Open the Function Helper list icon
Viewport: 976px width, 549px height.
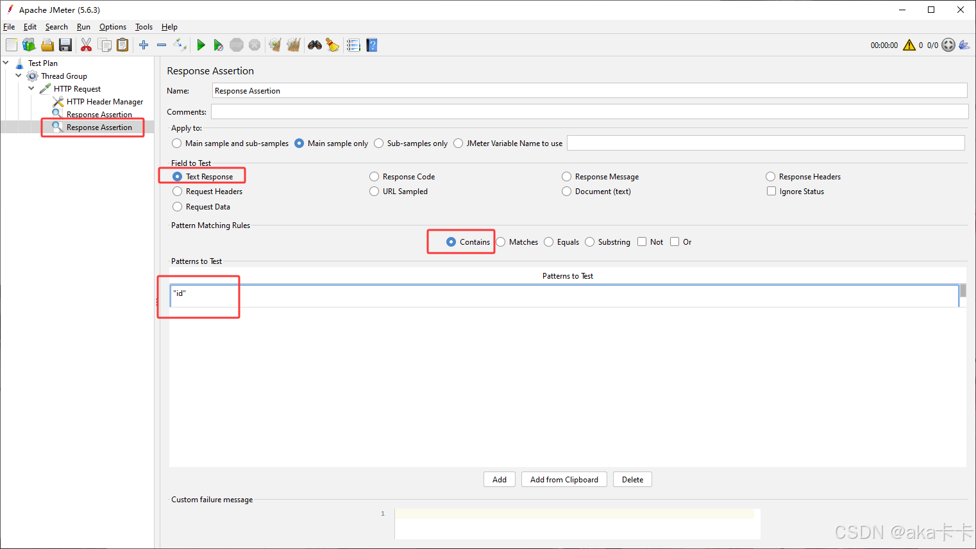tap(353, 45)
